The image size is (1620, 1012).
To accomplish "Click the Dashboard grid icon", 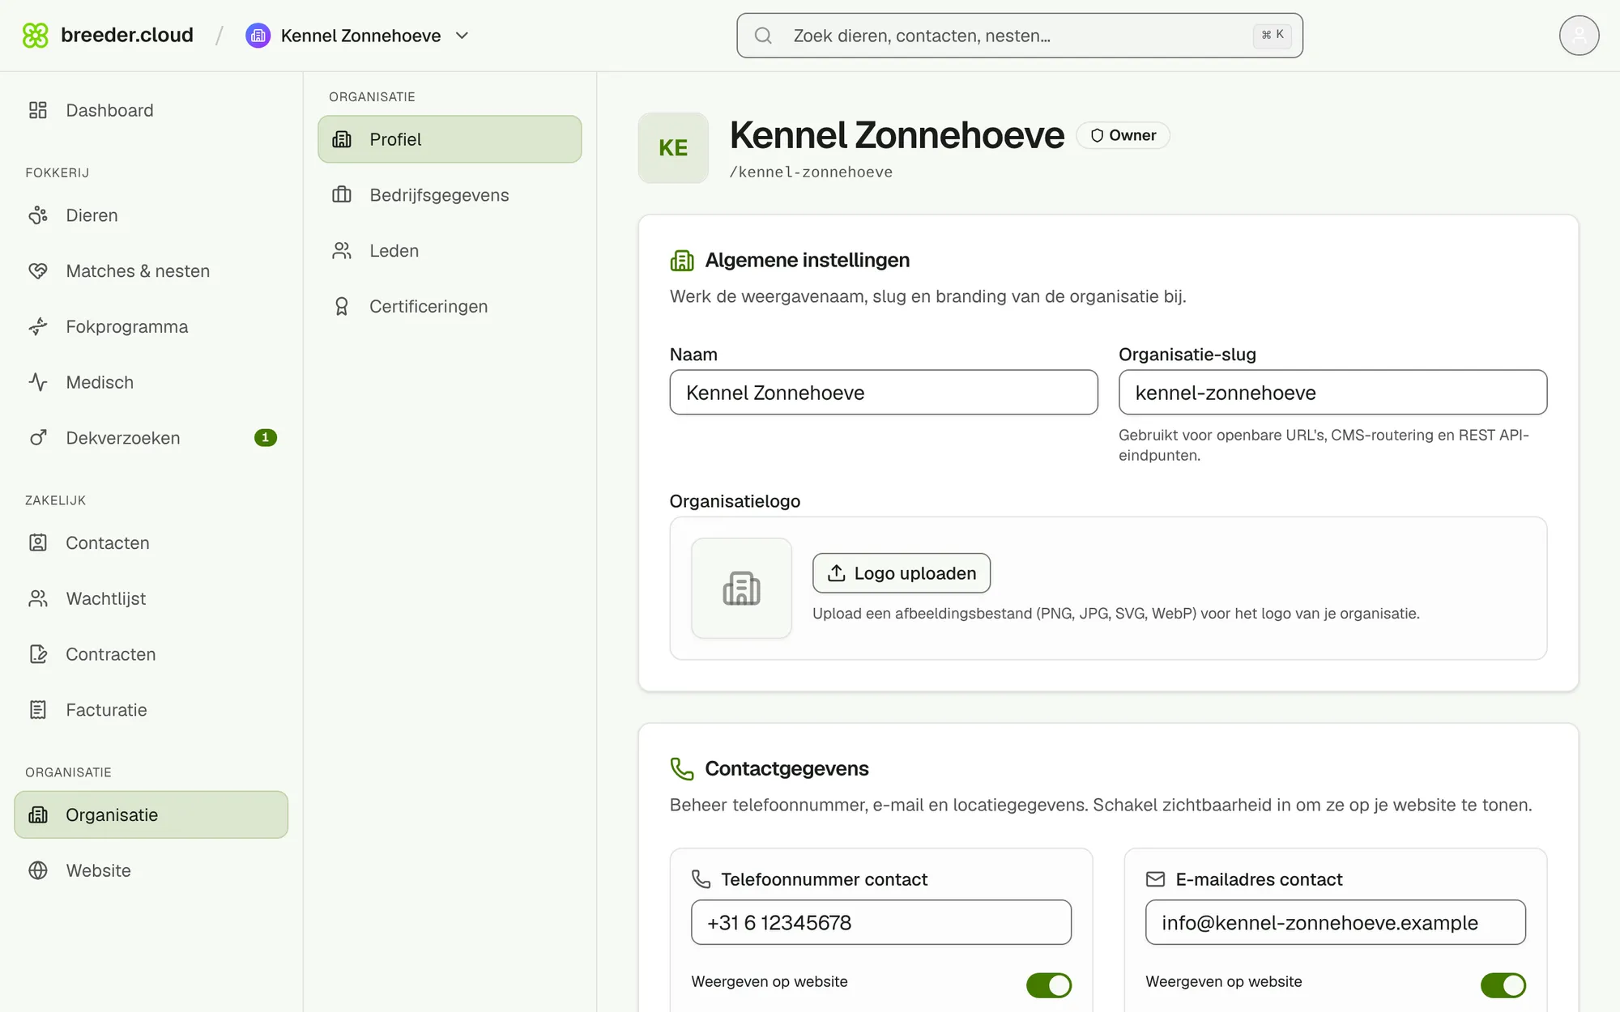I will 38,110.
